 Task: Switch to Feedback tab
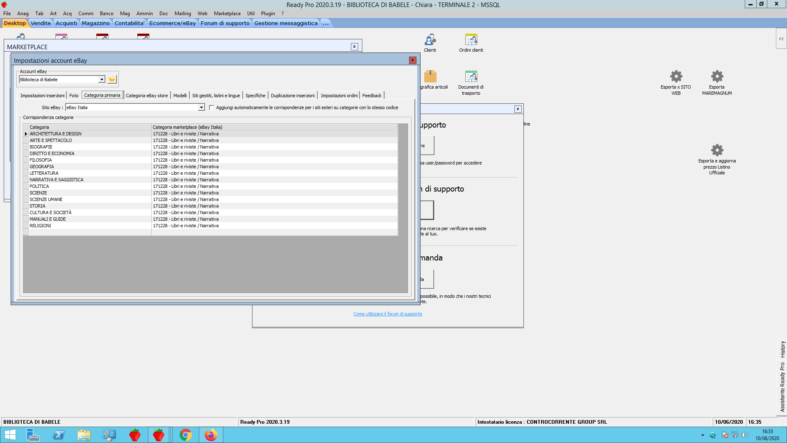(372, 96)
